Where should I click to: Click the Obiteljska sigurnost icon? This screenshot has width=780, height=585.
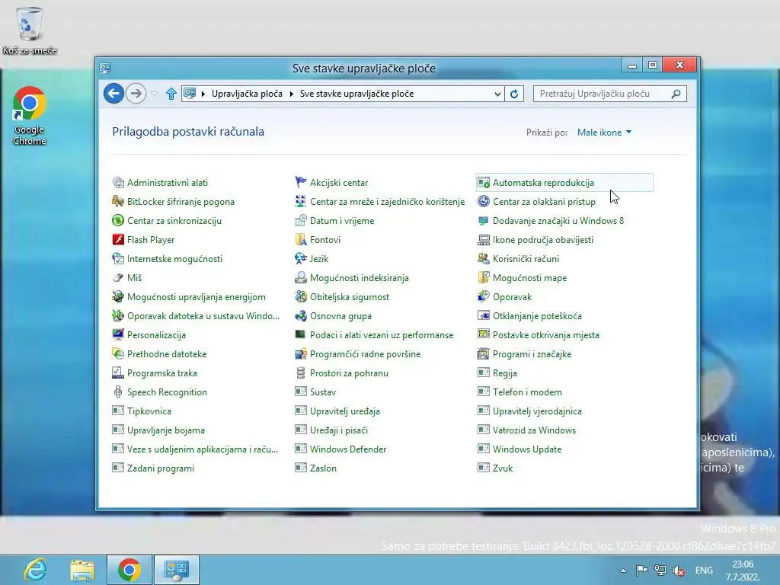tap(300, 297)
